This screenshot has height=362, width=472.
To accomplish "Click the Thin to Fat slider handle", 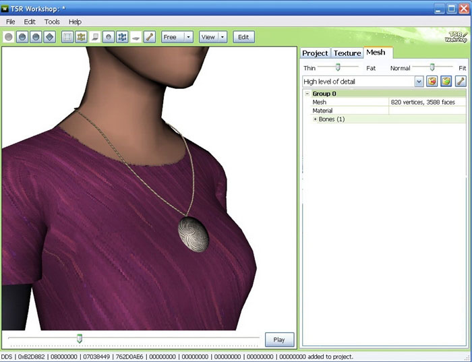I will [x=338, y=67].
